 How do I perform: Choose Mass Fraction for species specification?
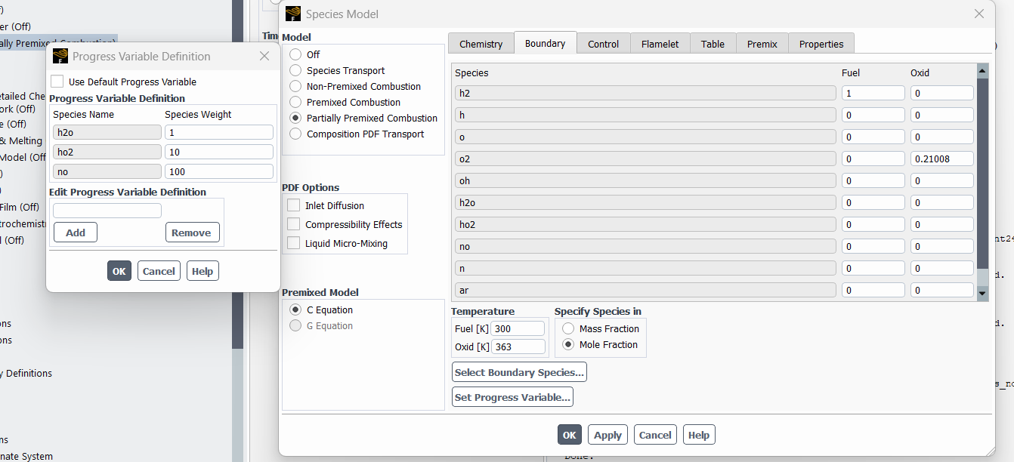(x=568, y=328)
